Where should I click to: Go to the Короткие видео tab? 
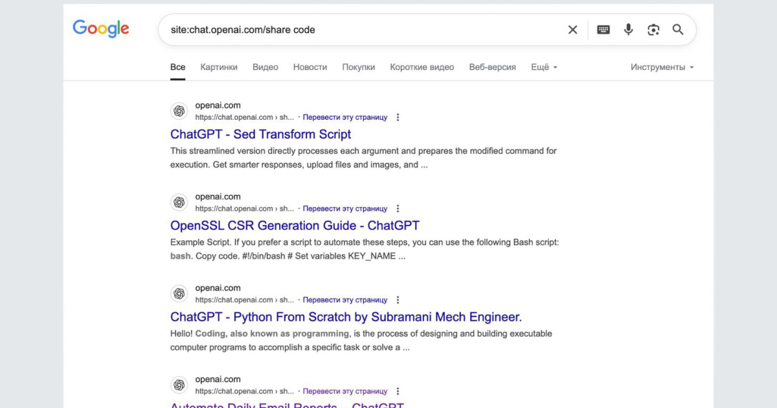tap(422, 67)
